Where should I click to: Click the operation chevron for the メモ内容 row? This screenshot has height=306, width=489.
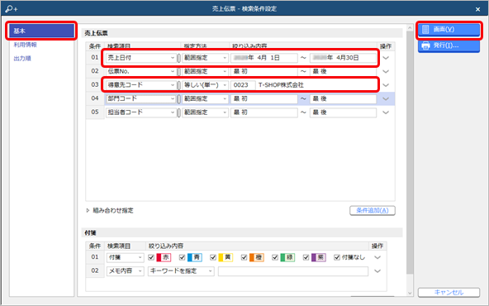(377, 271)
